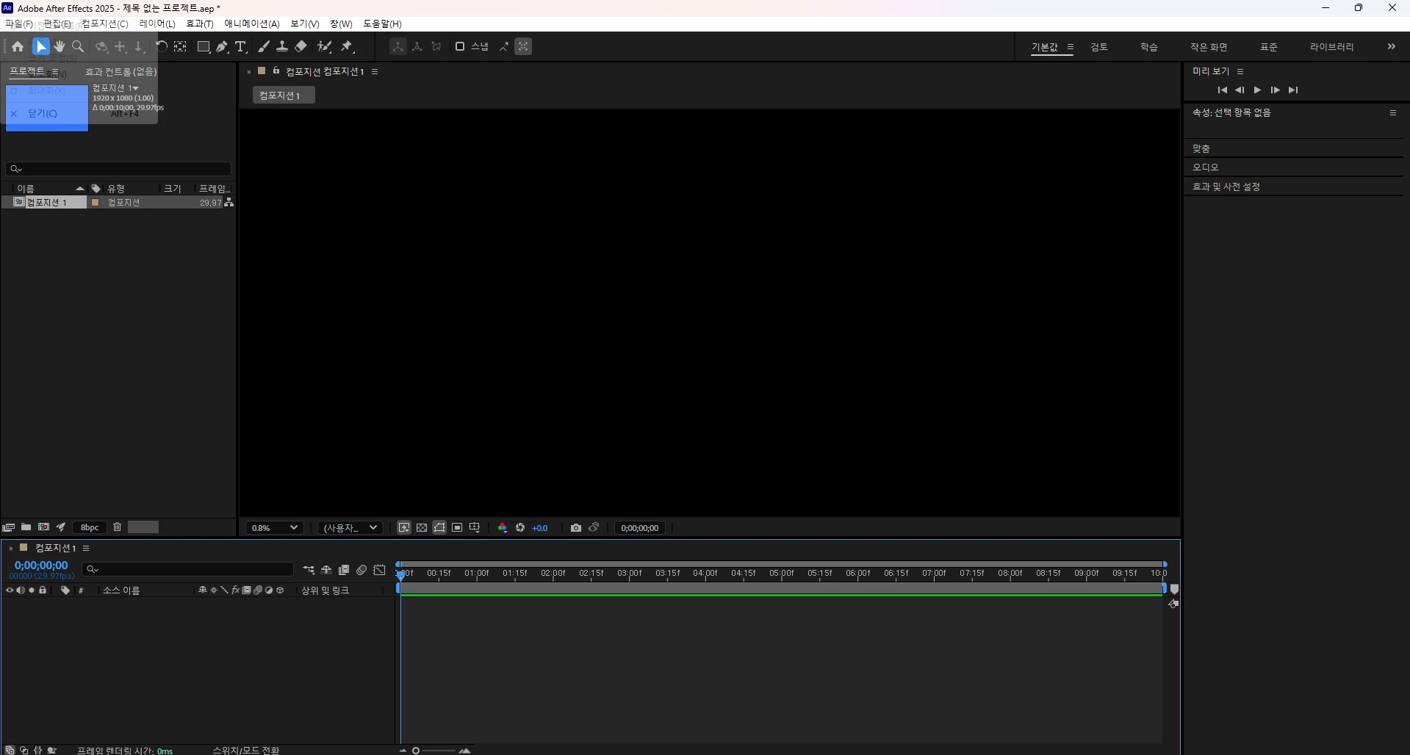This screenshot has height=755, width=1410.
Task: Open the channel display dropdown in viewer
Action: (503, 528)
